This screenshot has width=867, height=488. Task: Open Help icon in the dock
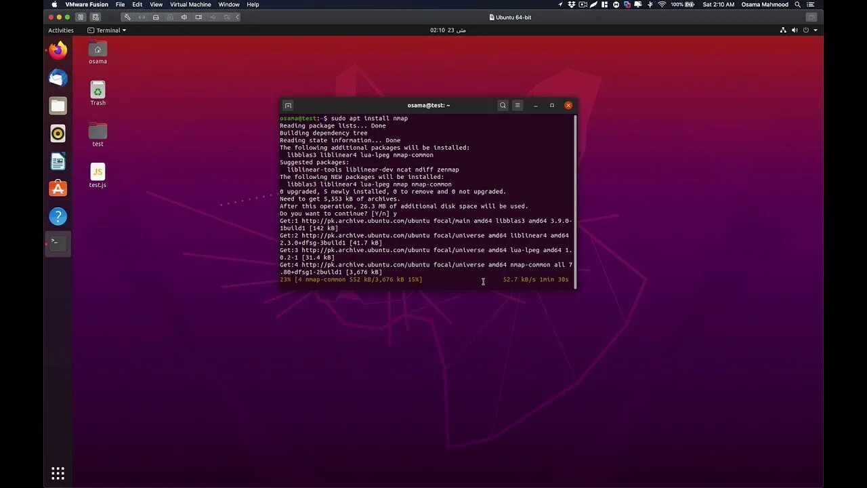58,216
